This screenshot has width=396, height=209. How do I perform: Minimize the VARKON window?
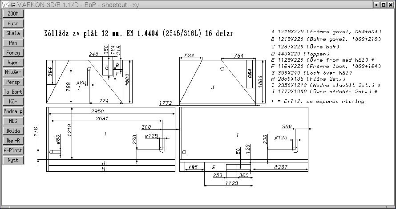point(376,4)
